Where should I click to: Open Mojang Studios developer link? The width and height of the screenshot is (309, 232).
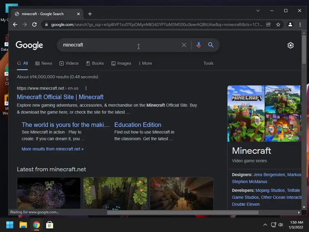pyautogui.click(x=270, y=191)
